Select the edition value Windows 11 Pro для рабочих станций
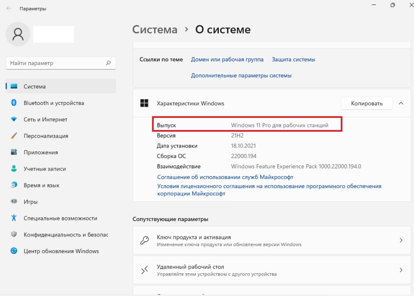Image resolution: width=414 pixels, height=296 pixels. (280, 125)
